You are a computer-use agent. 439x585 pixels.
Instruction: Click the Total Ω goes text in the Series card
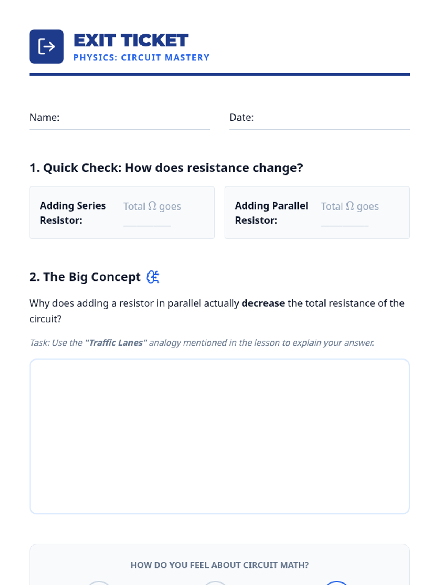click(152, 206)
